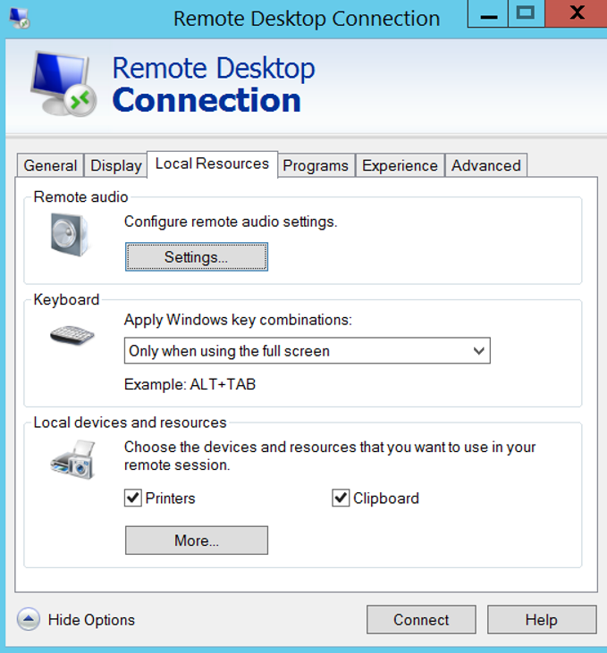Click the 'Local devices and resources' group label
The width and height of the screenshot is (607, 653).
click(130, 423)
